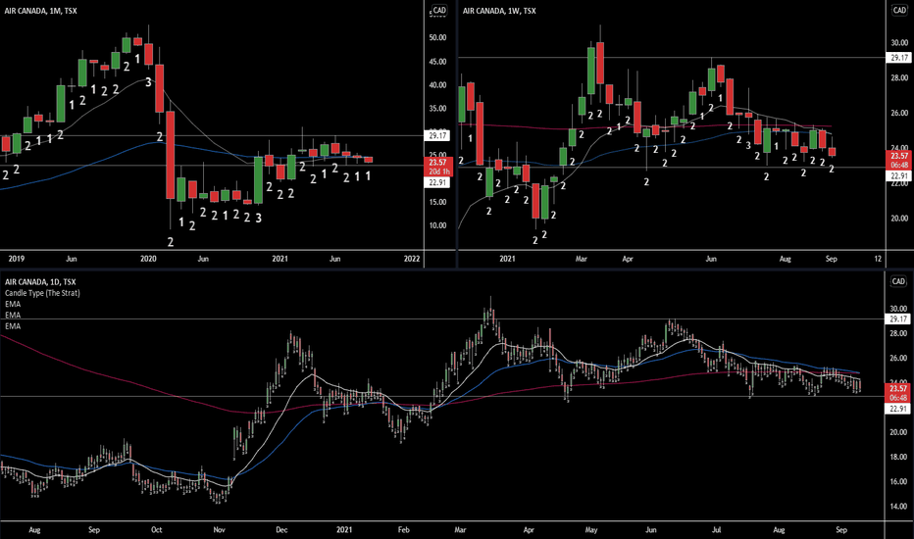This screenshot has height=539, width=914.
Task: Click 26.00 on weekly chart price axis
Action: tap(899, 113)
